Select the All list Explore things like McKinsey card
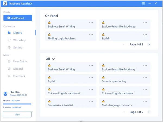This screenshot has height=122, width=163. point(125,67)
